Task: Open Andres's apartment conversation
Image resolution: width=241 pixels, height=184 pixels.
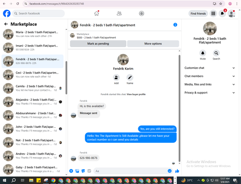Action: 33,156
